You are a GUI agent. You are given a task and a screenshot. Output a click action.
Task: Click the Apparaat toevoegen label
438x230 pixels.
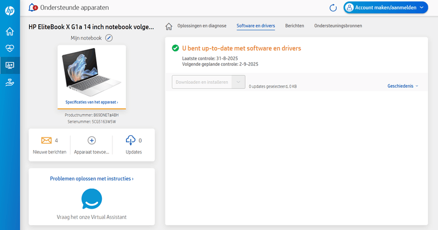click(91, 152)
